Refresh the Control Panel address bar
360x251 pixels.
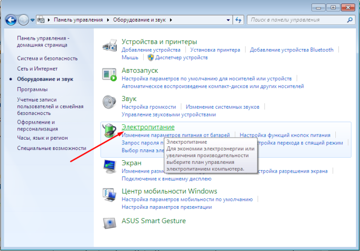[x=238, y=20]
